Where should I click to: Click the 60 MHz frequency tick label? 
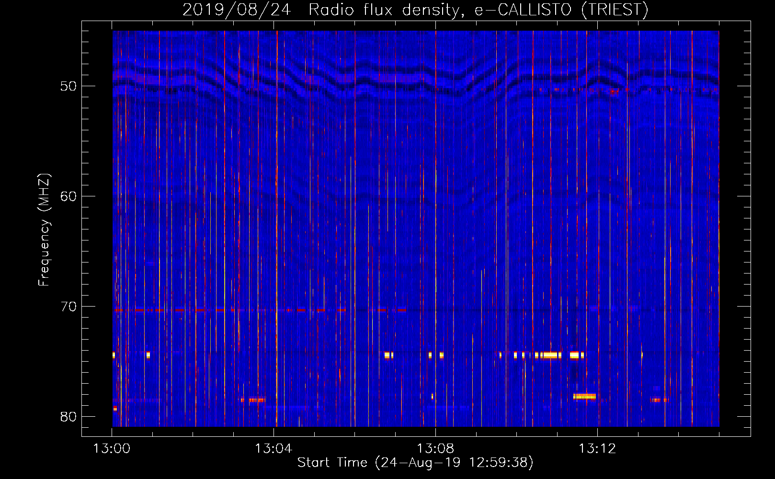point(68,196)
